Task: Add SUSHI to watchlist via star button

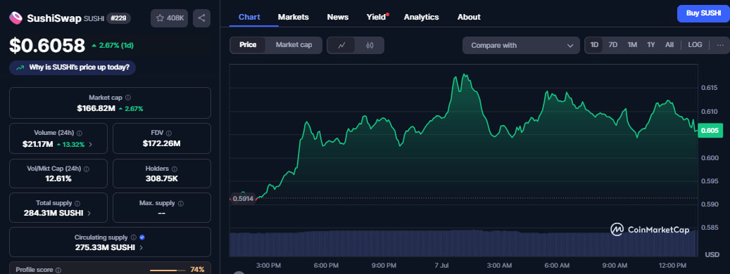Action: pos(170,18)
